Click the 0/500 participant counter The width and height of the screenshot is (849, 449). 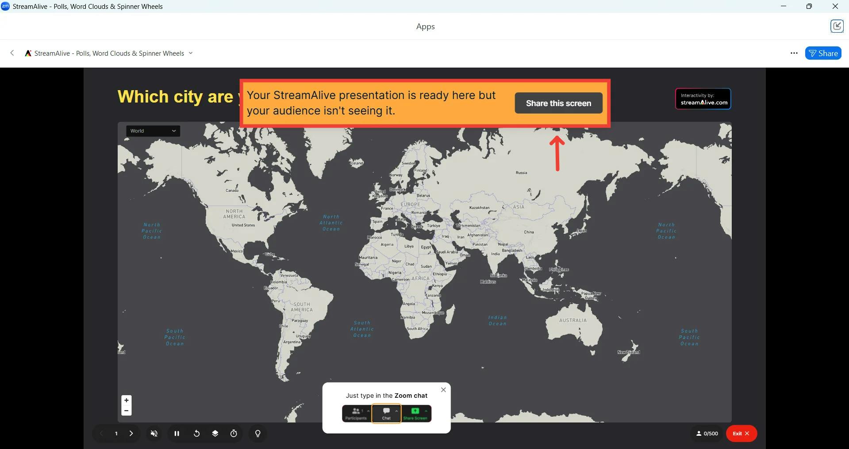click(x=707, y=434)
